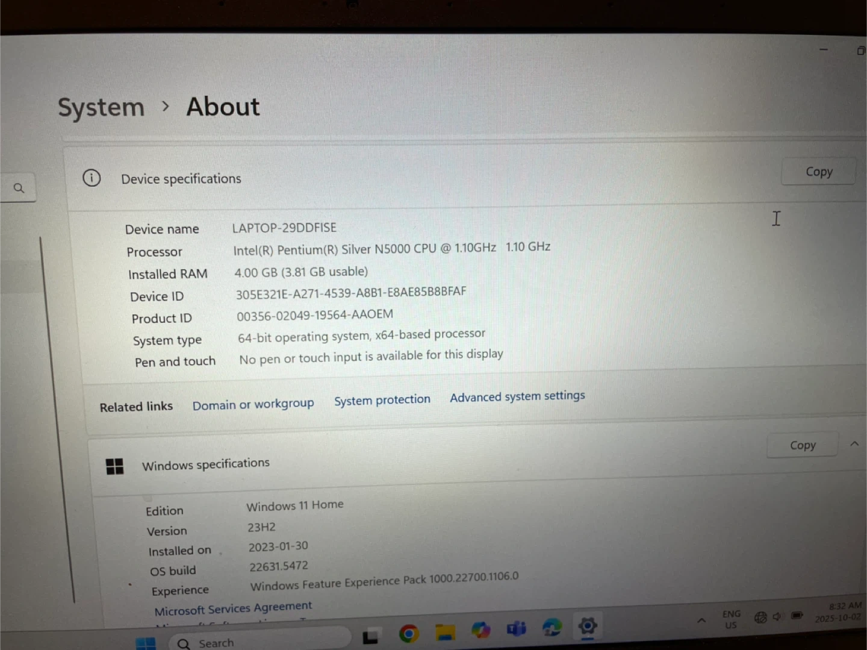Open the System protection link

(x=382, y=400)
